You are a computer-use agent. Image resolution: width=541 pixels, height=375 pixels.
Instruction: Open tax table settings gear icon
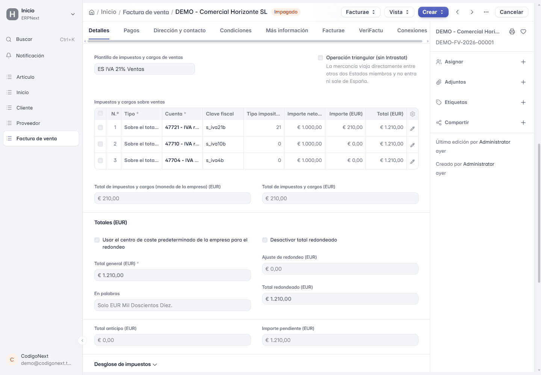[413, 114]
